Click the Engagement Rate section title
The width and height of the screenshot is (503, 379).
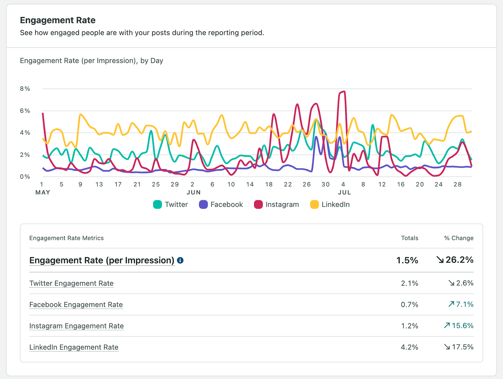[x=58, y=20]
